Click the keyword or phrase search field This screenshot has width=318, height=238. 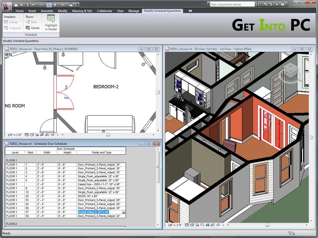(x=232, y=4)
